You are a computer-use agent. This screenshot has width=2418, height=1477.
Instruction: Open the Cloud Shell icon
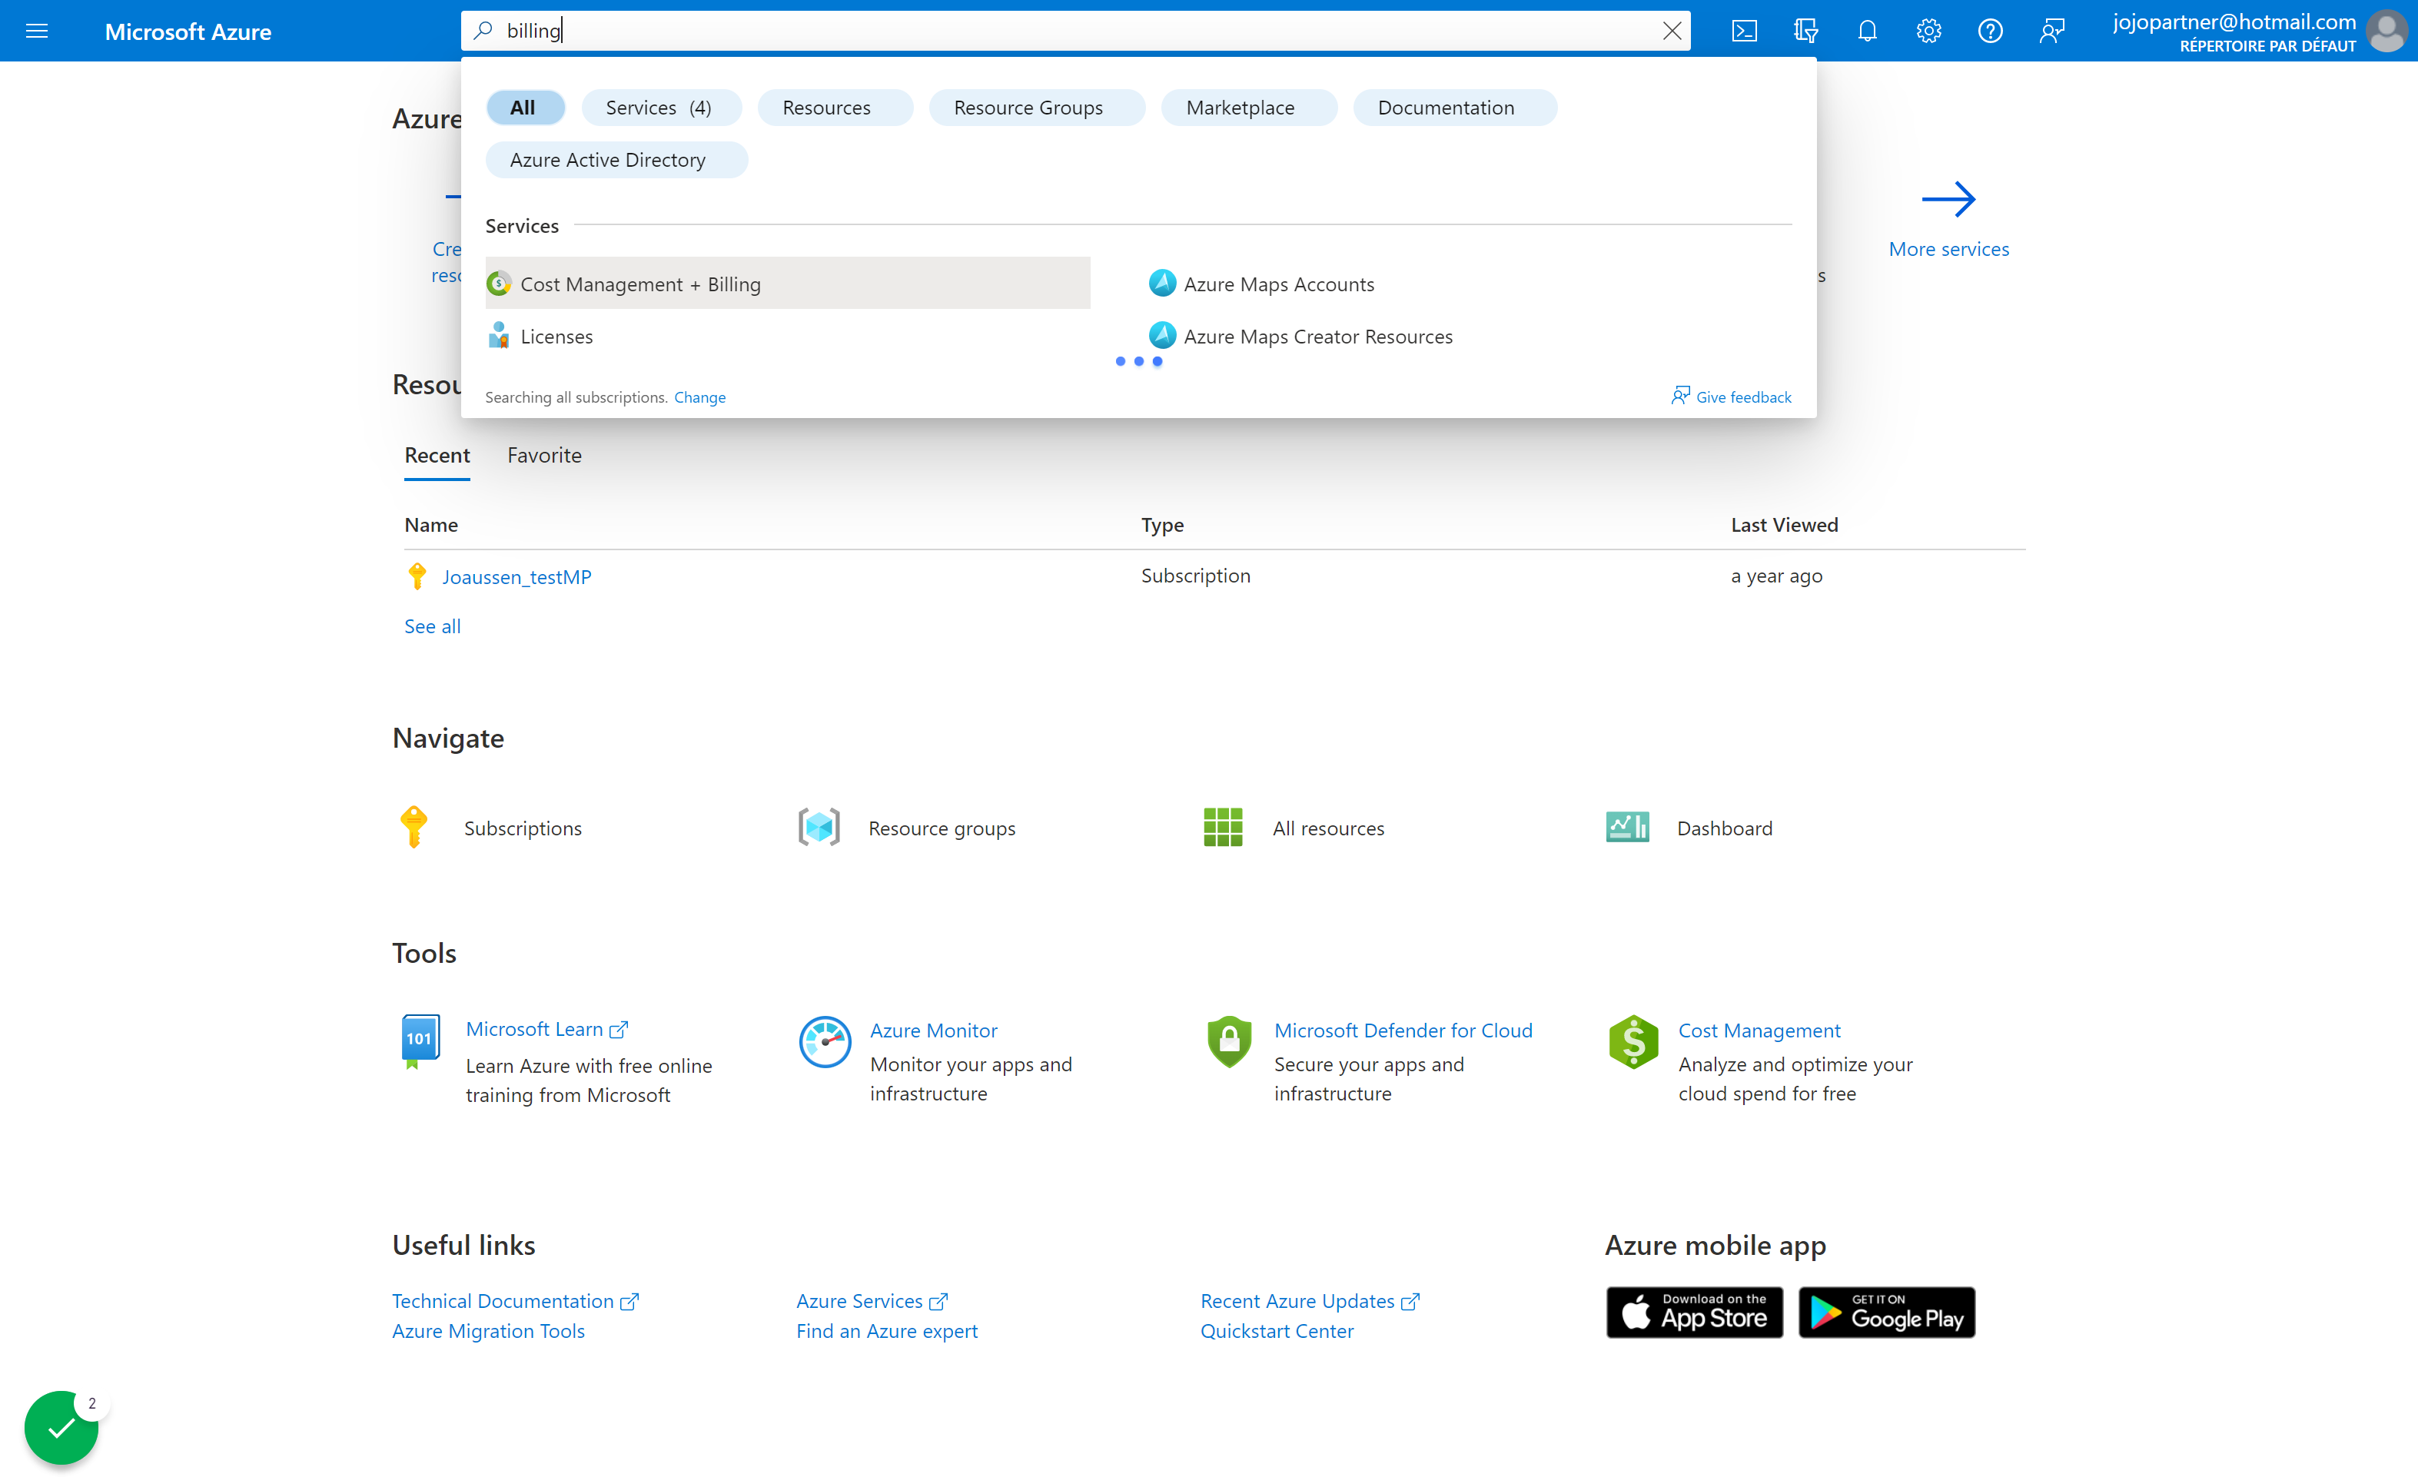(1744, 31)
